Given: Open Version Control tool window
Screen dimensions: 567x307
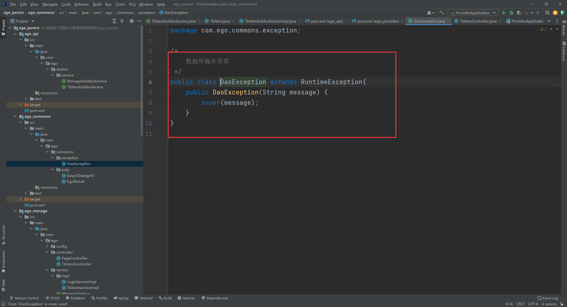Looking at the screenshot, I should [x=24, y=298].
